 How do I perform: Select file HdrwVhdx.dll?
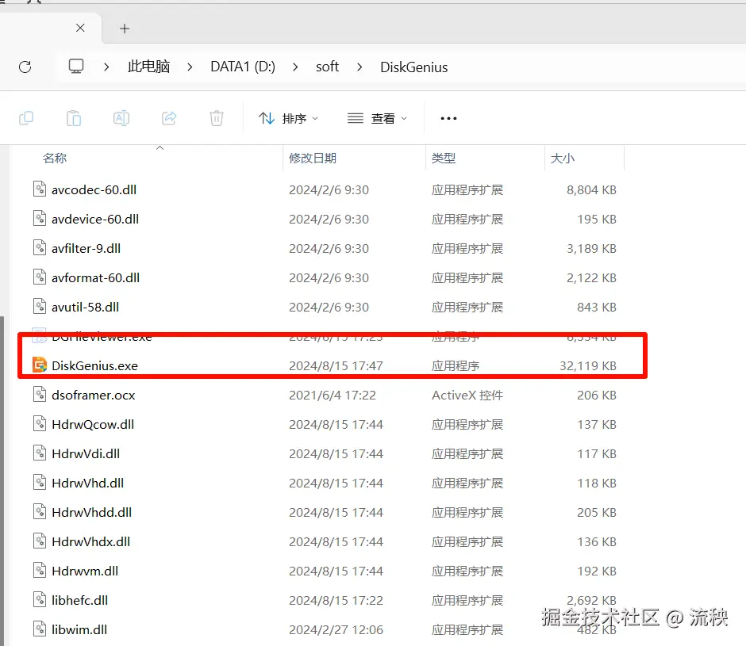pos(91,541)
